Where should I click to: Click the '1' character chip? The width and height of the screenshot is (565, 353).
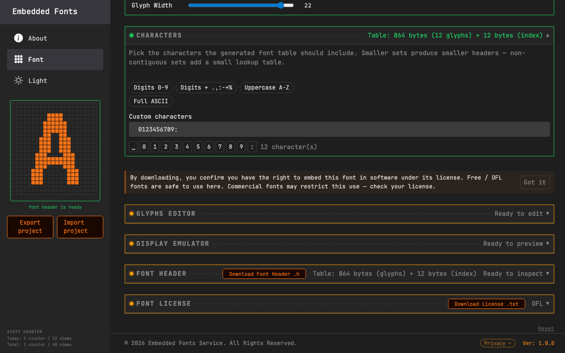point(155,147)
